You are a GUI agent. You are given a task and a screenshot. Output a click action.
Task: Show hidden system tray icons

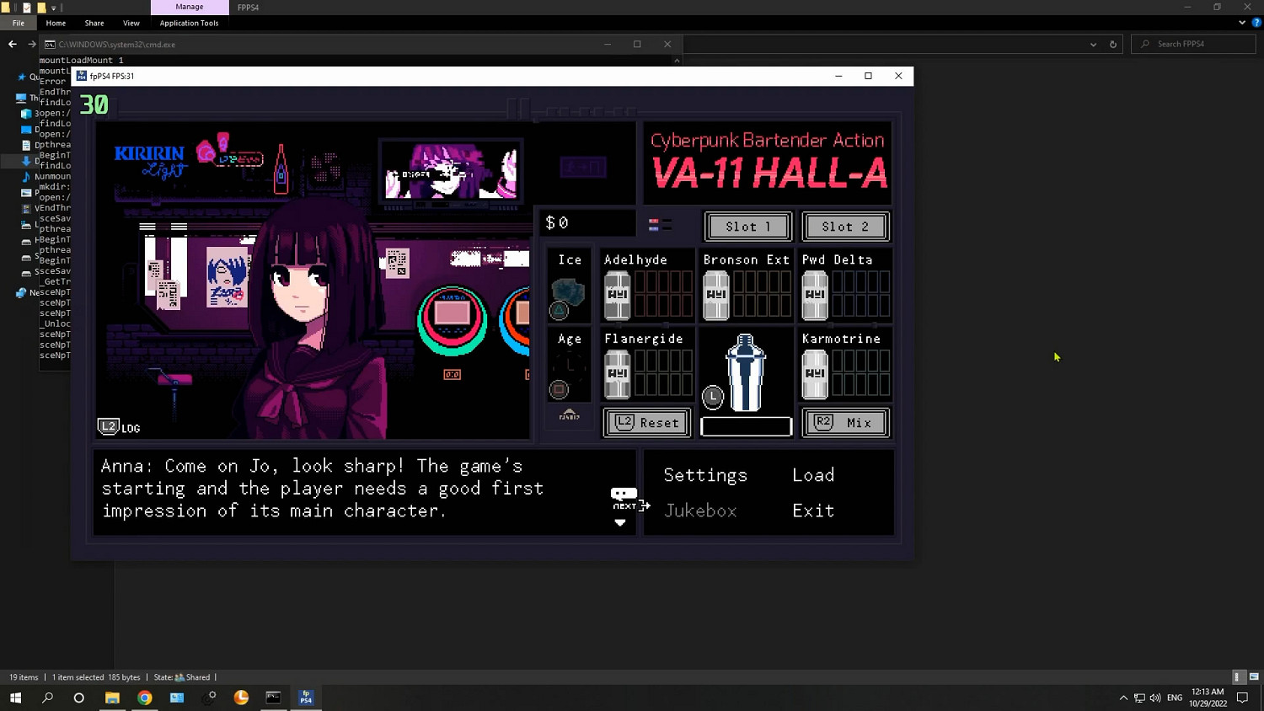pos(1123,698)
